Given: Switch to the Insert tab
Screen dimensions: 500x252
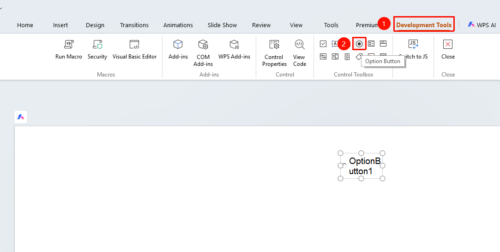Looking at the screenshot, I should click(60, 25).
